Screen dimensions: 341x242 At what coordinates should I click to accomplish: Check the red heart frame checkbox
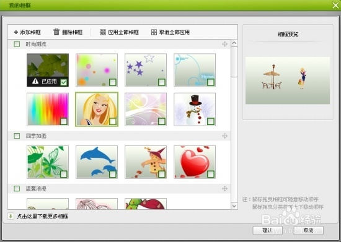(211, 174)
